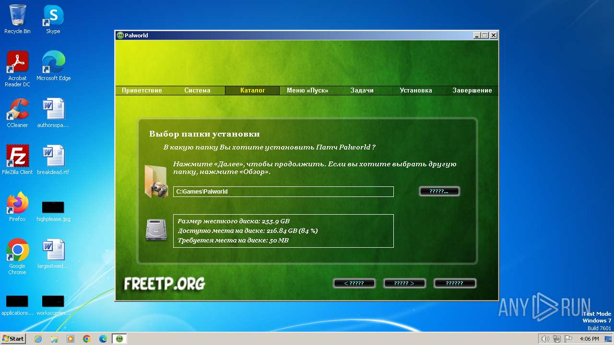Click the 'Требуется места на диске: 50 MB' line
The image size is (614, 345).
[233, 241]
